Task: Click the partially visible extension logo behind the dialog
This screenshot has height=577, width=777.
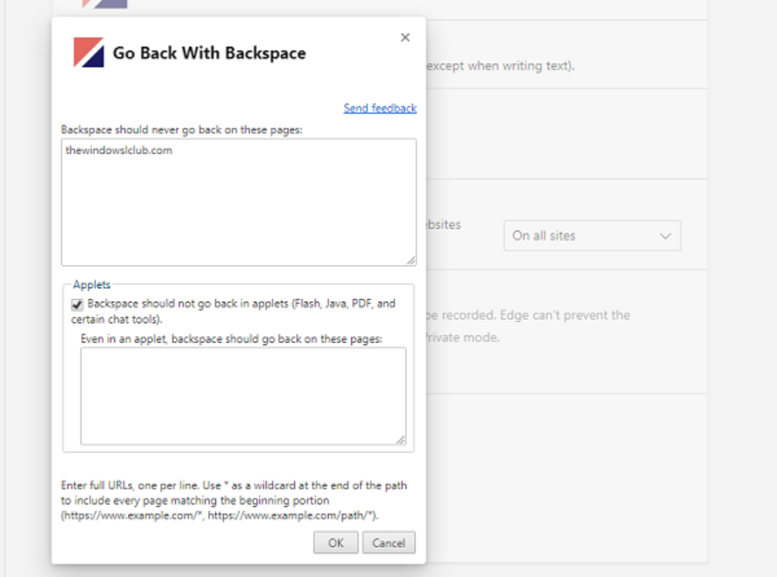Action: [104, 4]
